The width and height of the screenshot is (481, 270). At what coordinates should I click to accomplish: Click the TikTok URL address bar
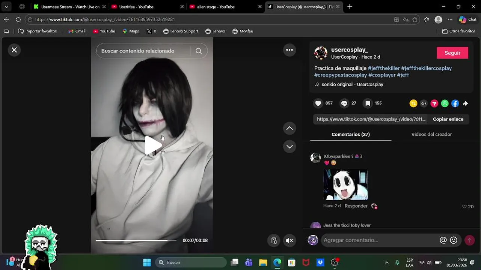(210, 19)
